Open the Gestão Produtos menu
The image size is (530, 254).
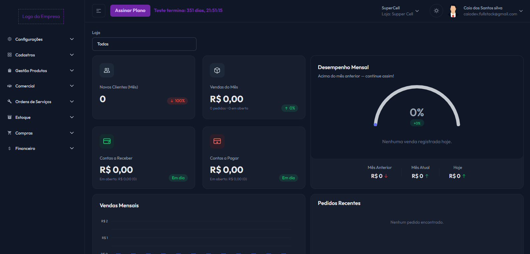pyautogui.click(x=31, y=70)
